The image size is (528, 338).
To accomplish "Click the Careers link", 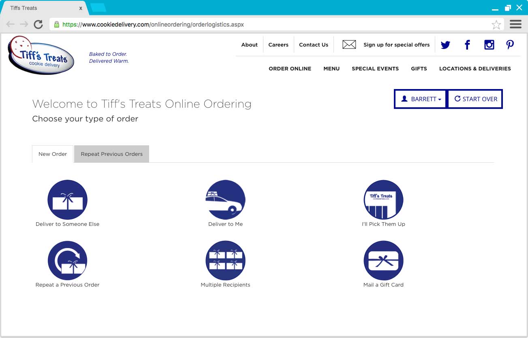I will (x=278, y=45).
